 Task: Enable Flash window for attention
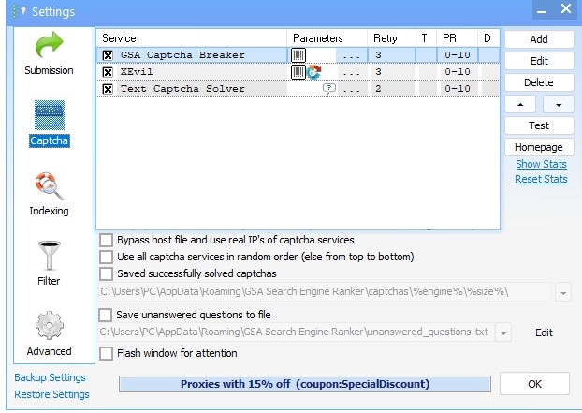[x=107, y=354]
